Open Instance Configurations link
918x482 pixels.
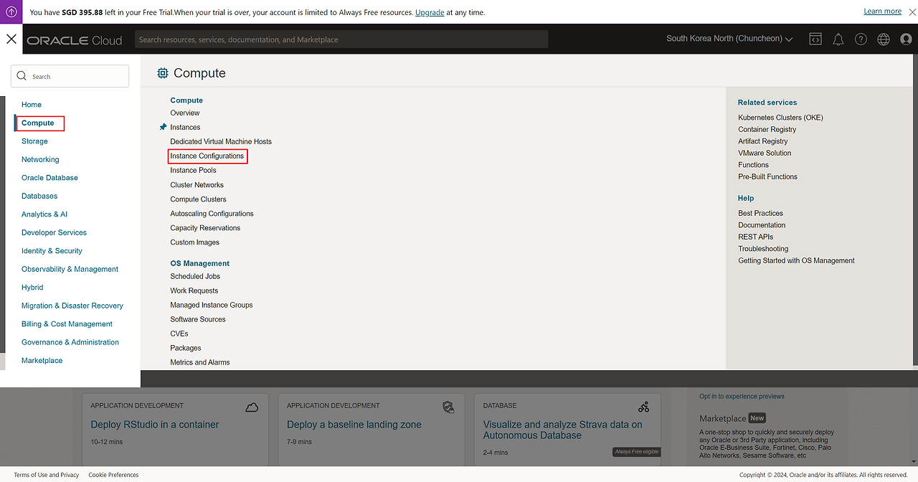coord(207,156)
